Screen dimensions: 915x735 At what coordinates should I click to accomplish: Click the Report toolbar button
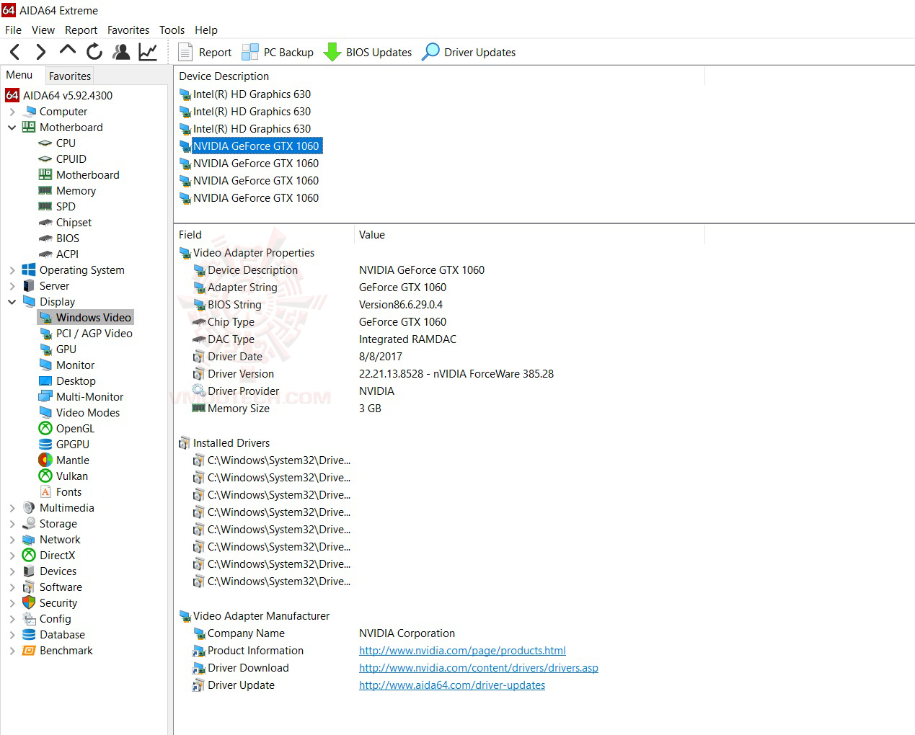205,52
